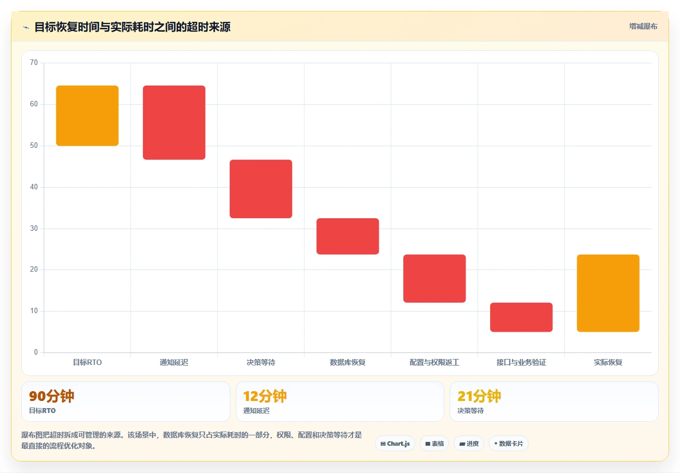Click the Chart.js tag chip
The image size is (680, 473).
coord(395,444)
